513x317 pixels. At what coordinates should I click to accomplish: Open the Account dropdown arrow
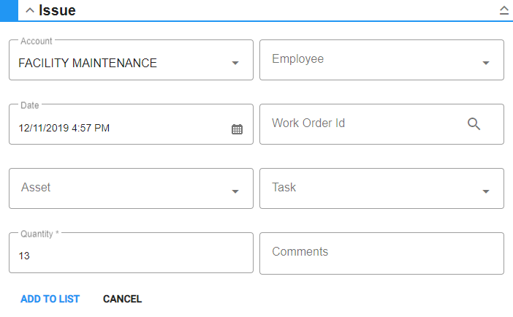pos(235,64)
